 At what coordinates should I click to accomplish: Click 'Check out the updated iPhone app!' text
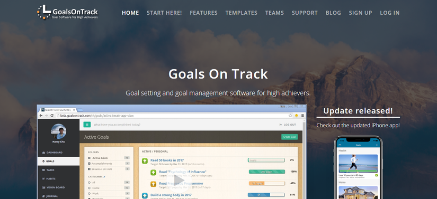click(358, 126)
